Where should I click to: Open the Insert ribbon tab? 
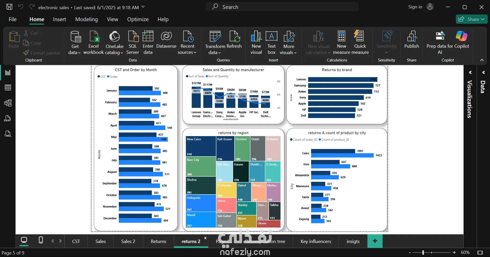click(59, 19)
